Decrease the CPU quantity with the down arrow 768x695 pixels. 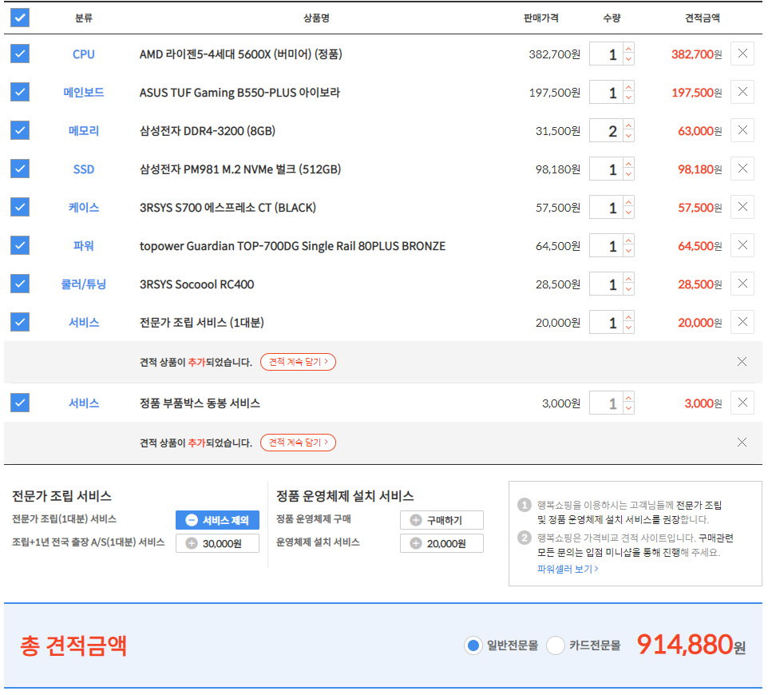[628, 59]
